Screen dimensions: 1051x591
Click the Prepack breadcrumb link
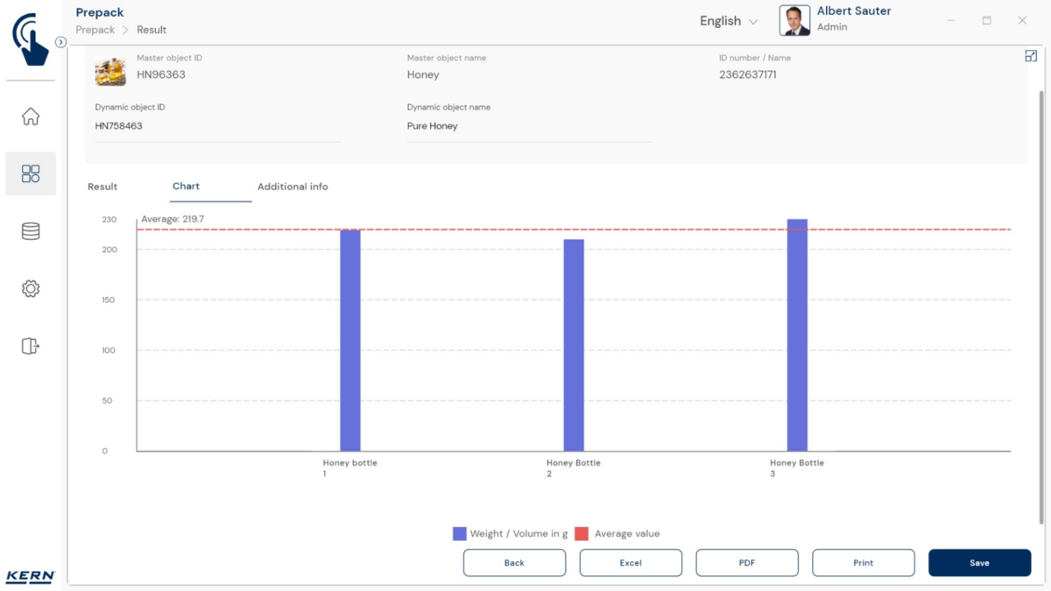click(x=95, y=30)
